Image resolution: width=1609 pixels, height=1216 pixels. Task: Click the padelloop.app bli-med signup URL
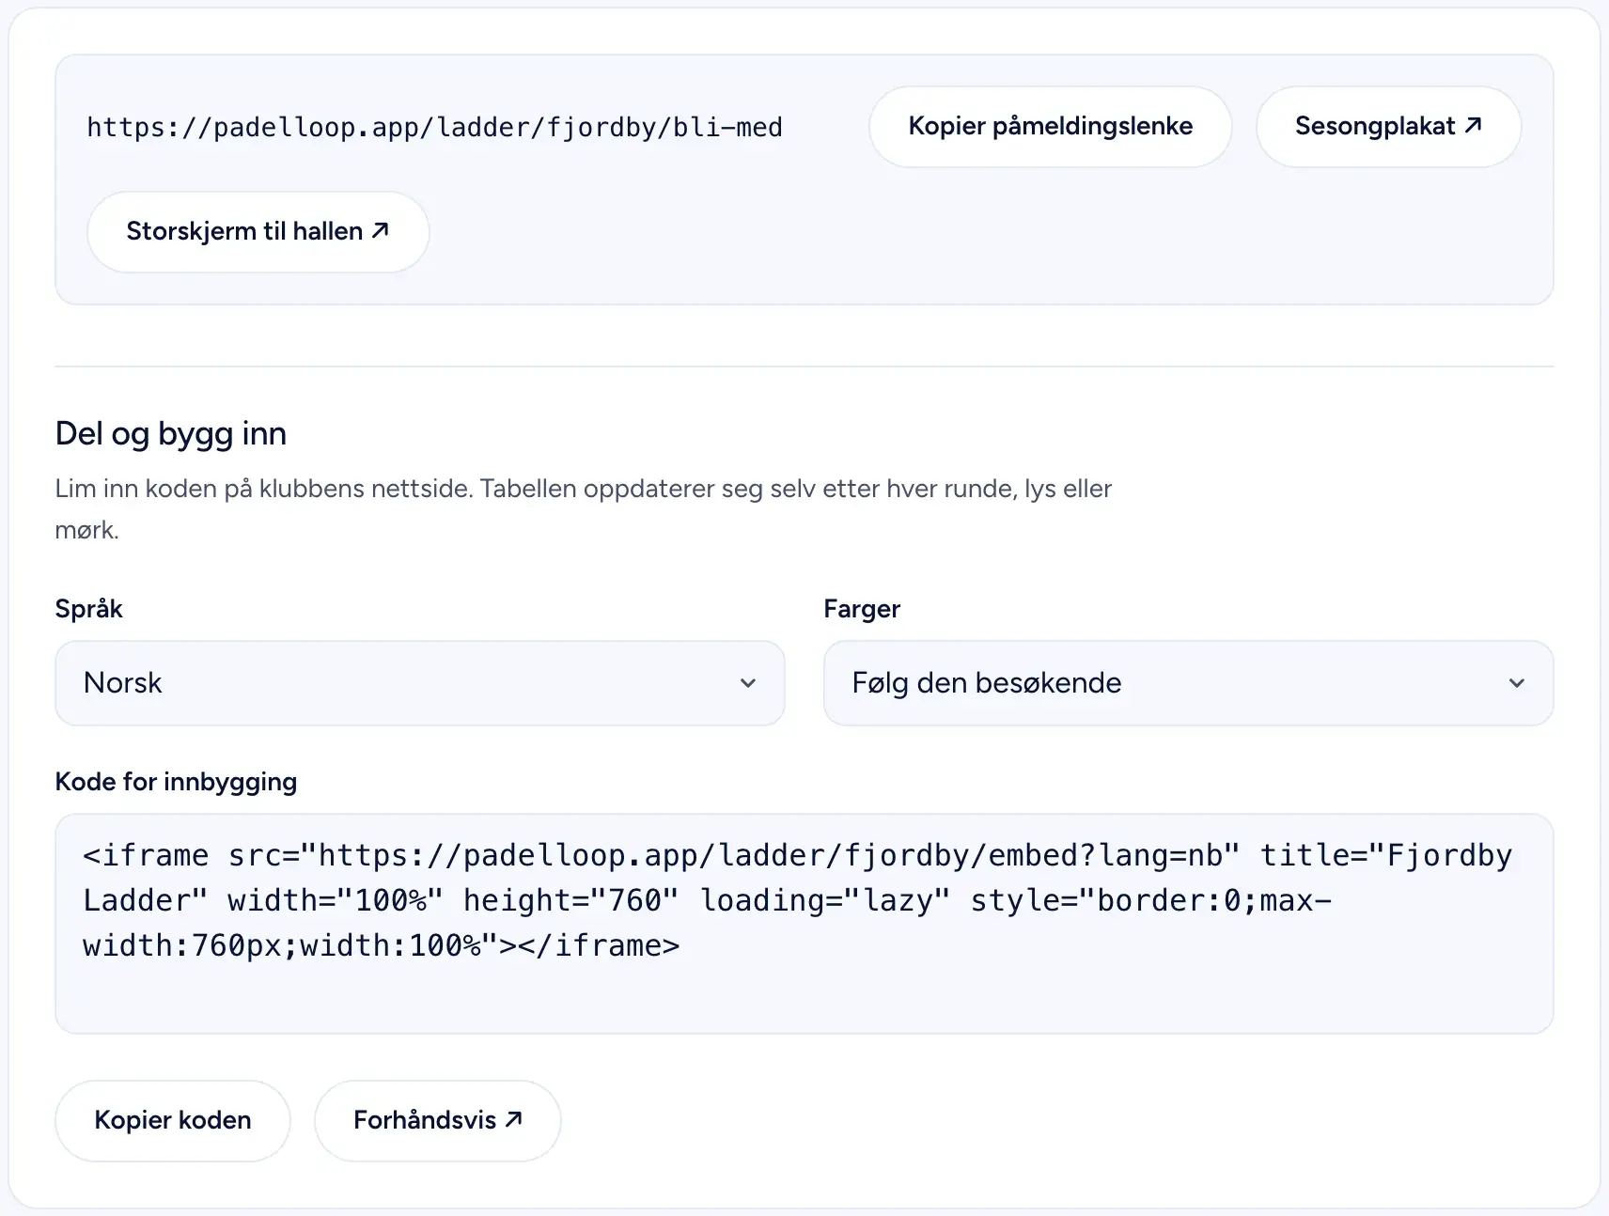434,127
